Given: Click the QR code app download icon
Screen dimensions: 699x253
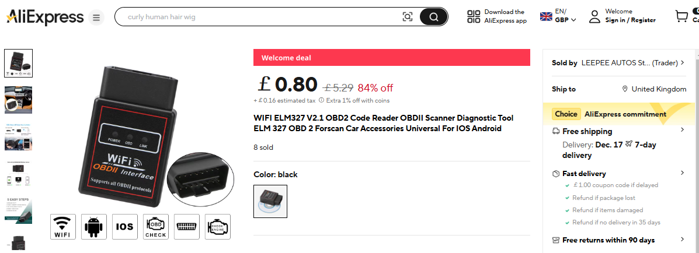Looking at the screenshot, I should (x=474, y=17).
